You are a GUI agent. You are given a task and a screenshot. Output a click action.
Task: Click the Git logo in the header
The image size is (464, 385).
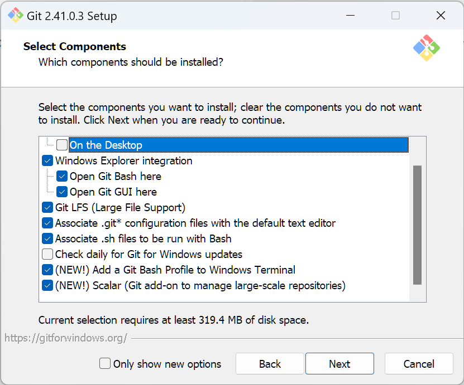[427, 48]
